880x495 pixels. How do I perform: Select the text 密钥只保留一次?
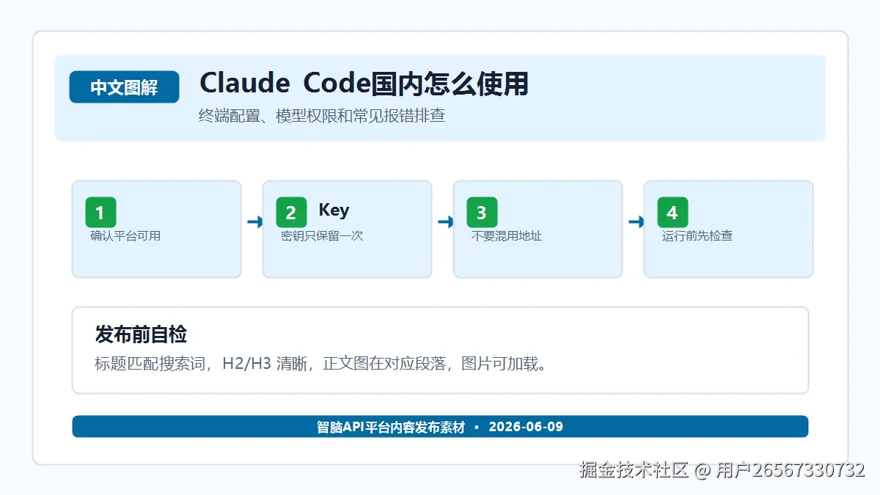[322, 236]
